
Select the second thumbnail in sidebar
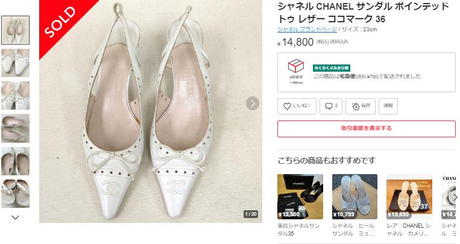tap(16, 63)
